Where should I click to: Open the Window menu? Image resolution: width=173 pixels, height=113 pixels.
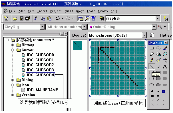pyautogui.click(x=103, y=11)
